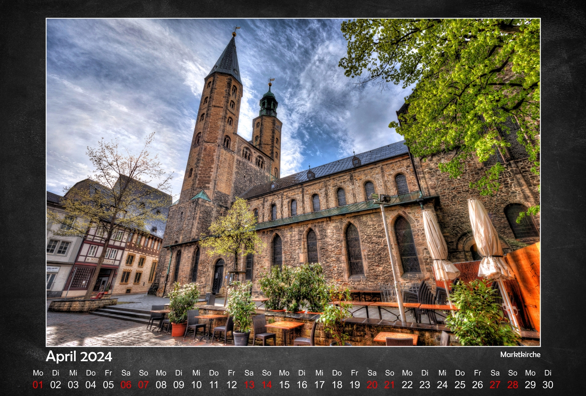Image resolution: width=586 pixels, height=396 pixels.
Task: Click date 10 in the calendar row
Action: point(196,384)
